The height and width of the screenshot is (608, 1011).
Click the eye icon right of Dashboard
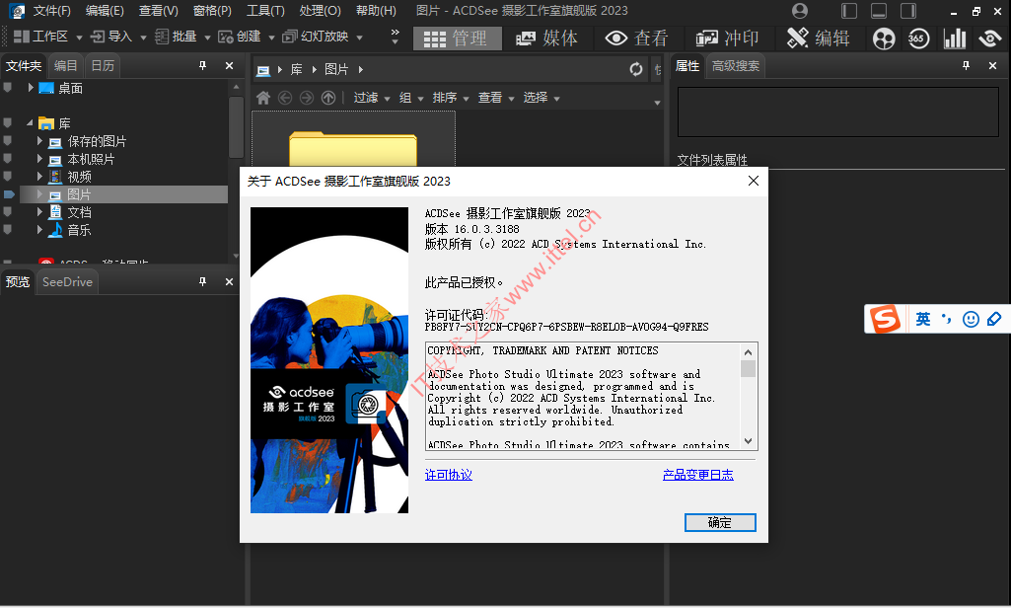[x=989, y=38]
